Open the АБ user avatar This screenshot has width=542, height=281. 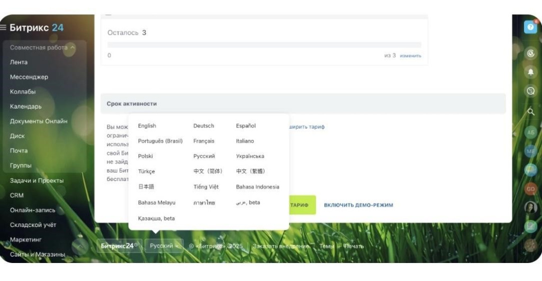[530, 132]
